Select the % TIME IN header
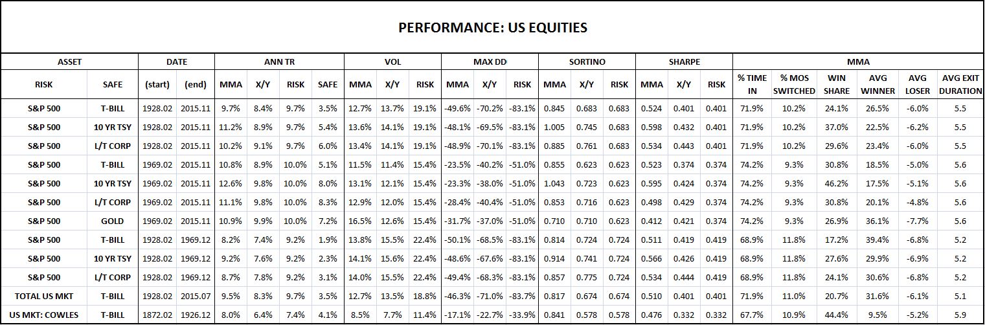Image resolution: width=985 pixels, height=325 pixels. click(752, 84)
